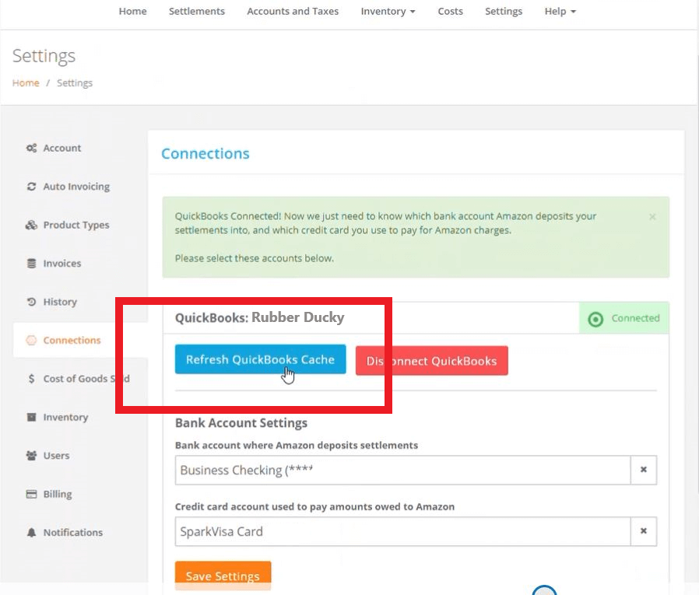
Task: Click the Auto Invoicing refresh icon
Action: pyautogui.click(x=31, y=187)
